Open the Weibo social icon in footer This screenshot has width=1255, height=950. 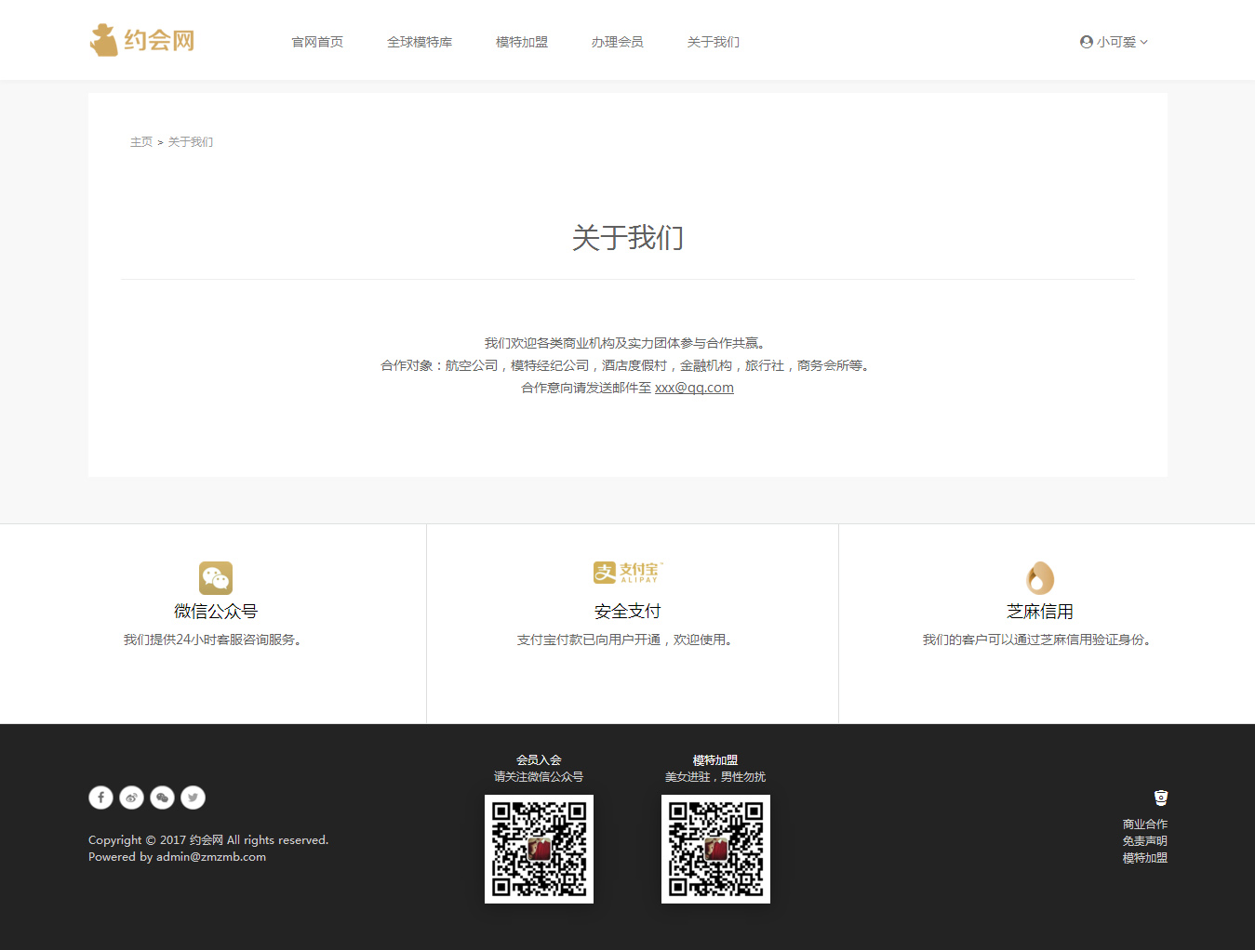(132, 798)
